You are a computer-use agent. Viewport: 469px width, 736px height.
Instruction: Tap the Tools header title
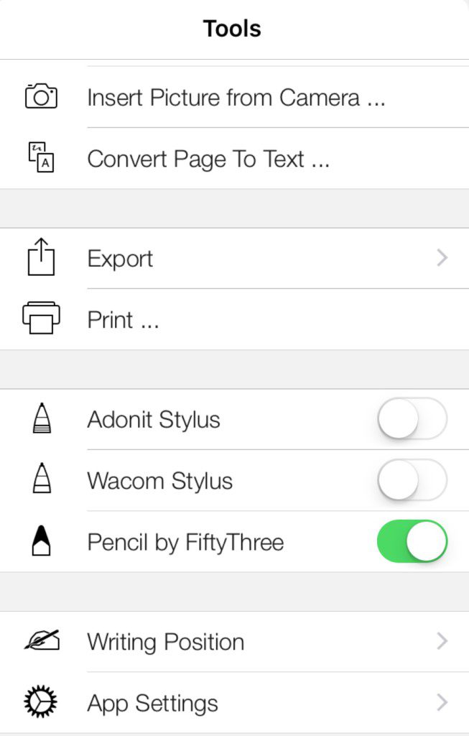pyautogui.click(x=232, y=29)
